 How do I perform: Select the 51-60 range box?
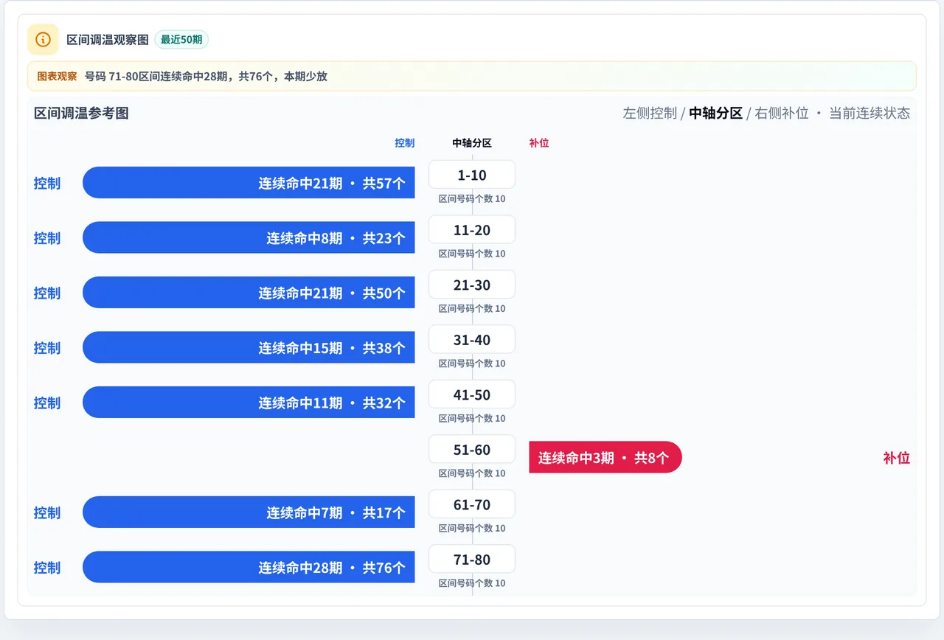pos(472,450)
